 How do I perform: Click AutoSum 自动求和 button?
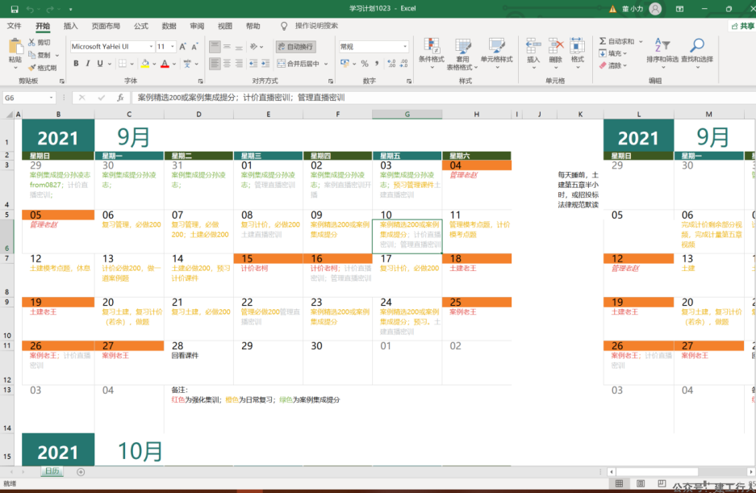[617, 42]
